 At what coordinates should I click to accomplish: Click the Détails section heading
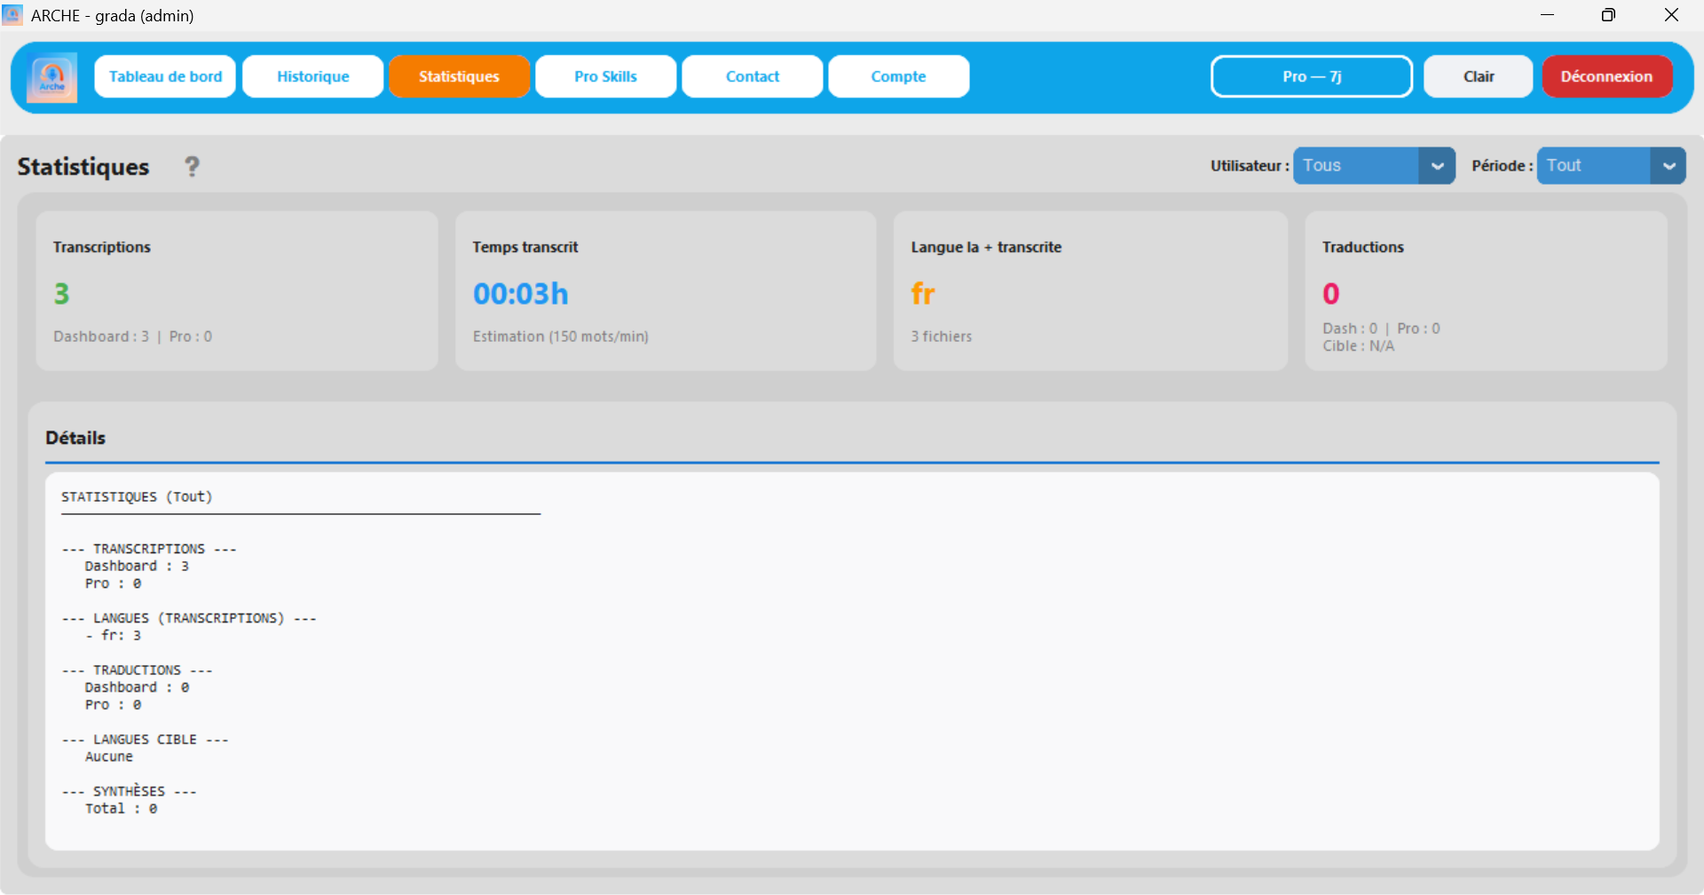coord(75,438)
